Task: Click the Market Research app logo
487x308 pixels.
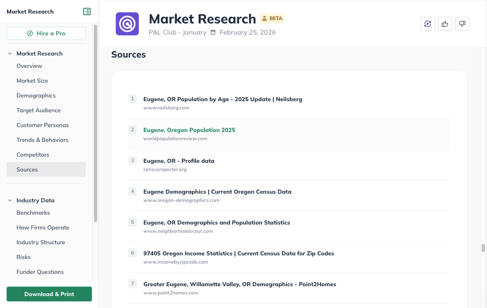Action: click(x=127, y=24)
